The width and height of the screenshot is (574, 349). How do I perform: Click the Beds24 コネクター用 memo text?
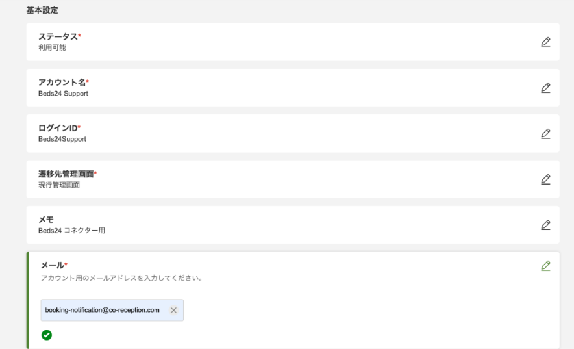(x=71, y=231)
